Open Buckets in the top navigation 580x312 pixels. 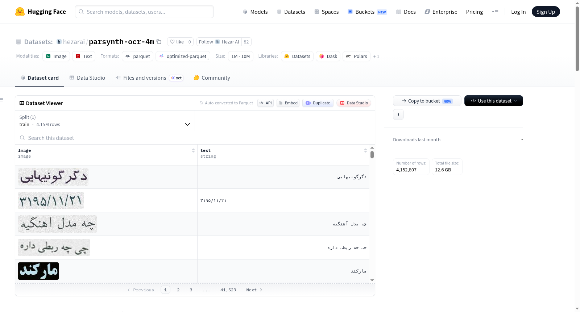pos(367,12)
